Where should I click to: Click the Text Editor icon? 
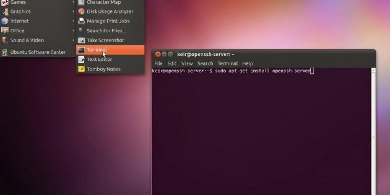tap(82, 59)
